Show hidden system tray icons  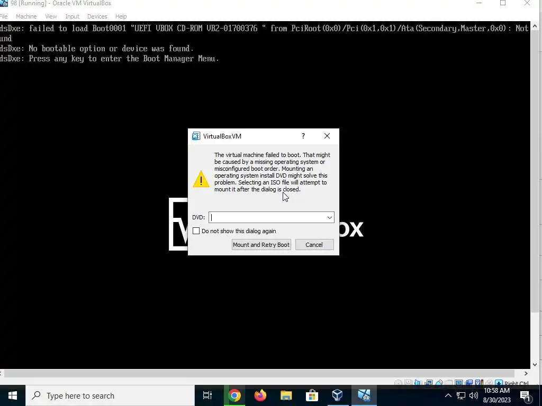coord(448,395)
